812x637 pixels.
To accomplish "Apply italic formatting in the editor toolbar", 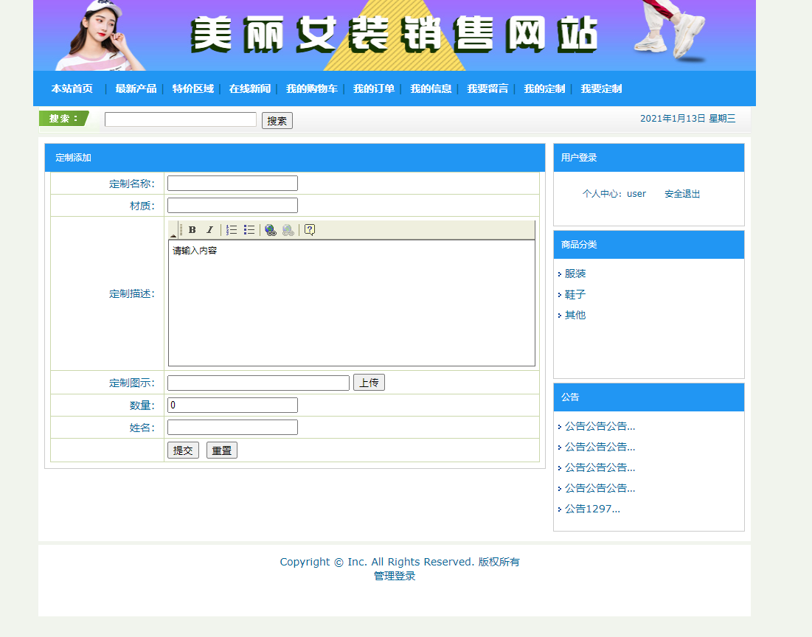I will tap(209, 229).
